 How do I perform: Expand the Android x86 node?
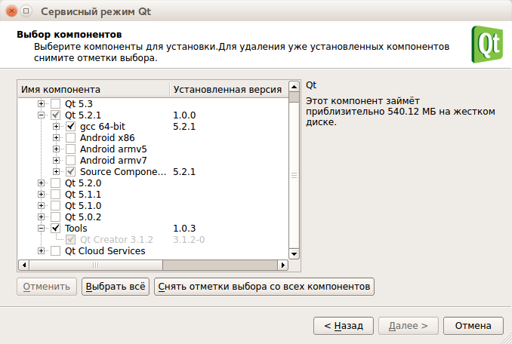[x=56, y=137]
